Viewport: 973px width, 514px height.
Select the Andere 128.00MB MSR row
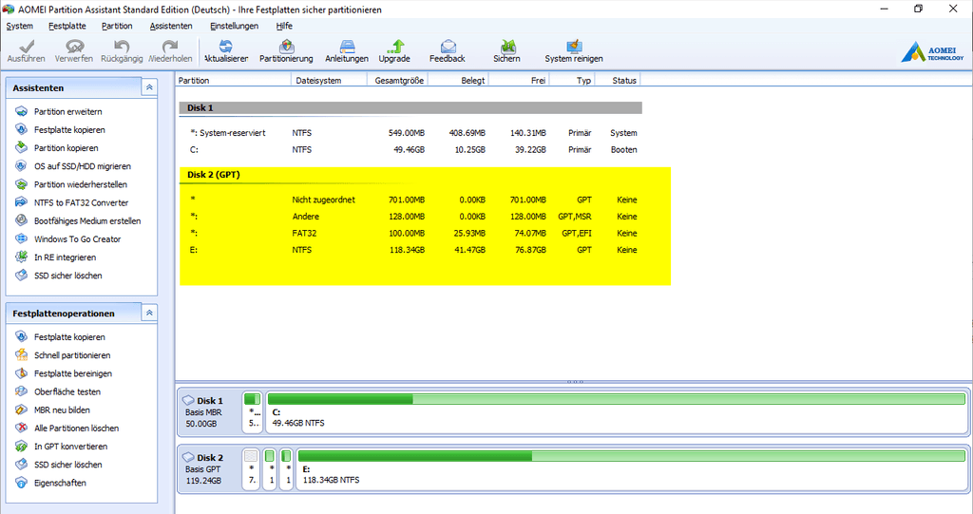click(x=410, y=217)
